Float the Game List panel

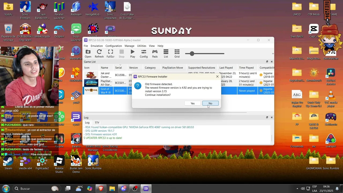coord(267,62)
